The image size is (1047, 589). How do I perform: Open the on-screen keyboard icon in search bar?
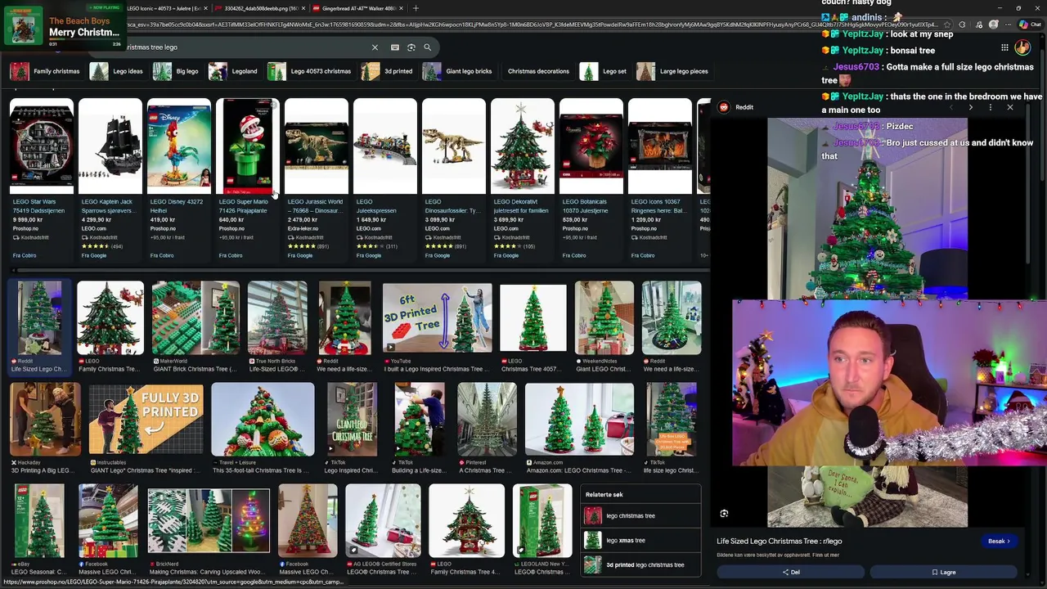tap(395, 47)
